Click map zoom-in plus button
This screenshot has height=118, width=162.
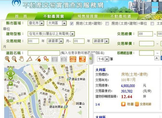click(x=11, y=83)
